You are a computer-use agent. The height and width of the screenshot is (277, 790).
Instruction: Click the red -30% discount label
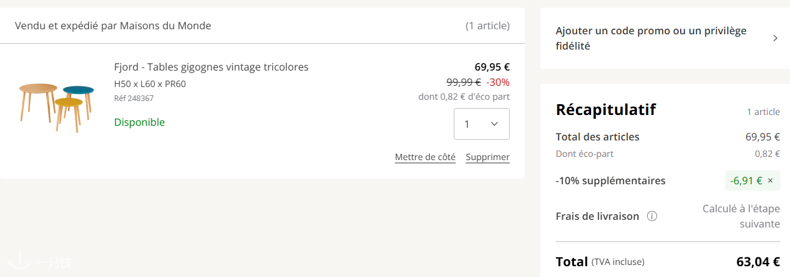click(498, 82)
